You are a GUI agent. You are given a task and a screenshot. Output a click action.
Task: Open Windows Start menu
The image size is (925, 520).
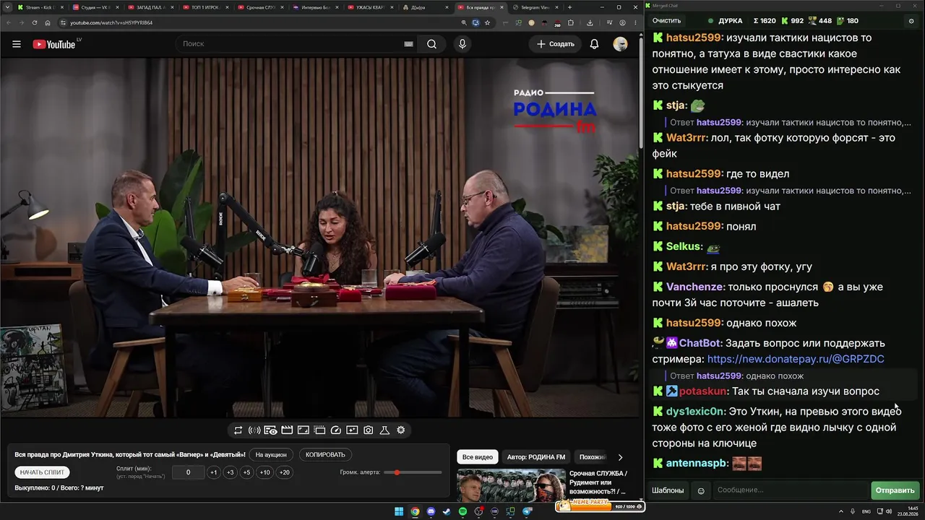pos(399,512)
